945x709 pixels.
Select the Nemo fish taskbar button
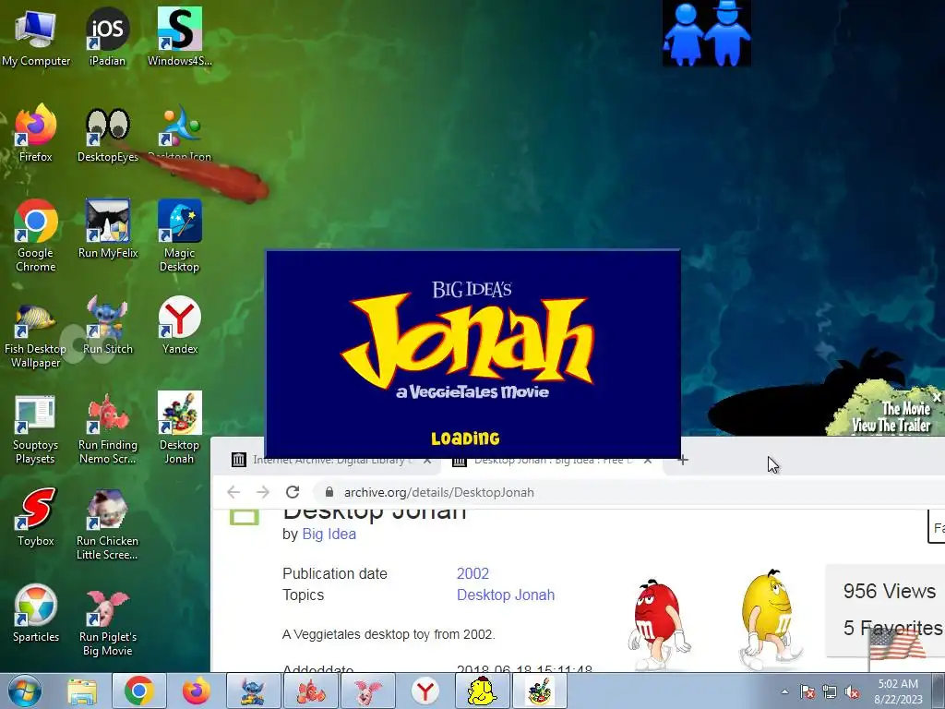coord(311,691)
